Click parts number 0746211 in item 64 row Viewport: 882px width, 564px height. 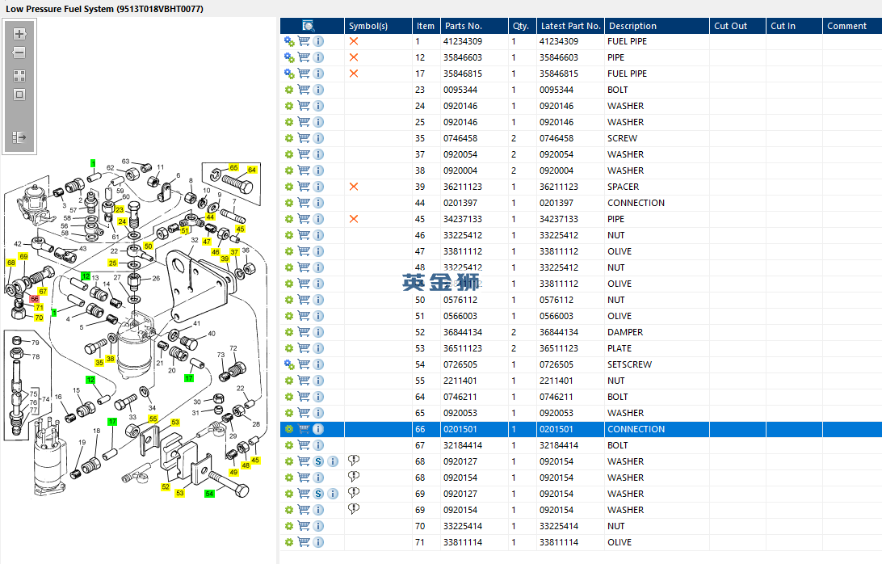pos(460,397)
